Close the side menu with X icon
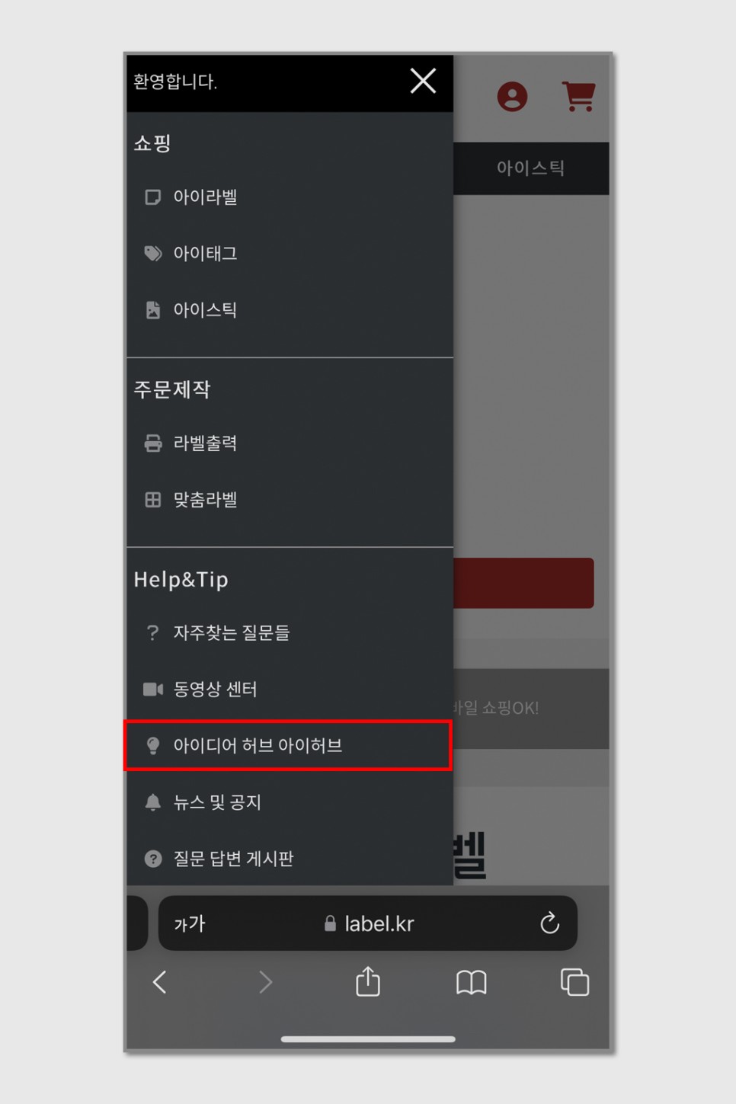 pyautogui.click(x=423, y=81)
